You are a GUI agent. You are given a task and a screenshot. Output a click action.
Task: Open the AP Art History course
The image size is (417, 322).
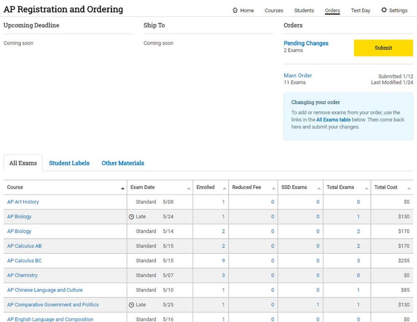coord(23,202)
